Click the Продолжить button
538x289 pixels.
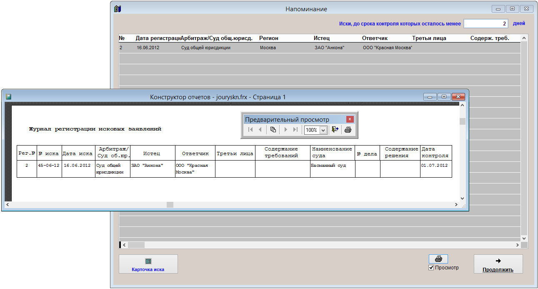point(498,264)
